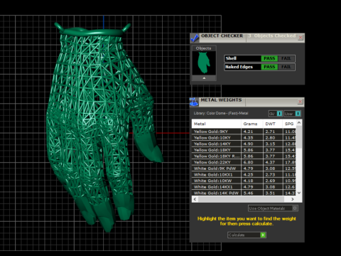Viewport: 341px width, 256px height.
Task: Click the Shell check label
Action: 231,58
